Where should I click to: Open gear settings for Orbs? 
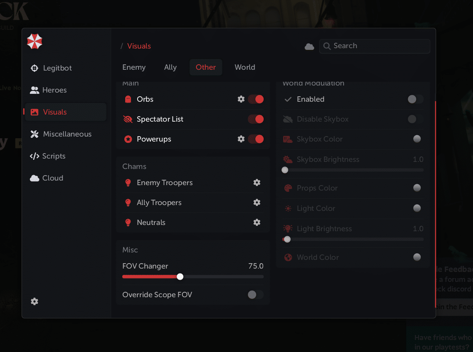(241, 99)
